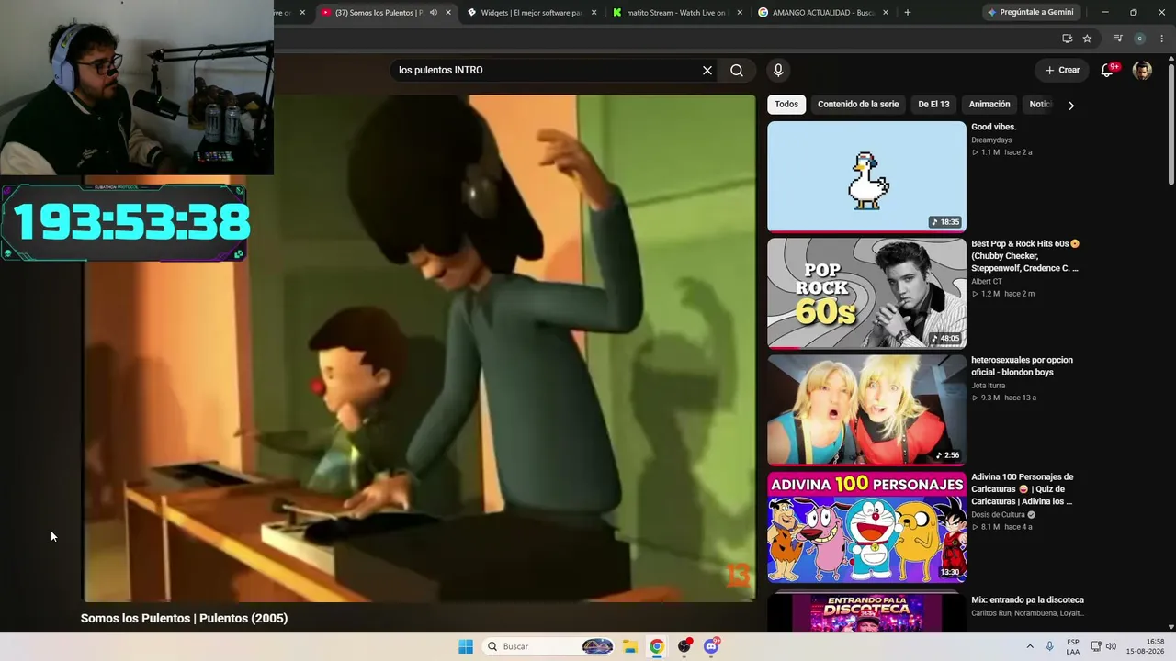Open the media controls icon in Chrome toolbar

click(1117, 39)
